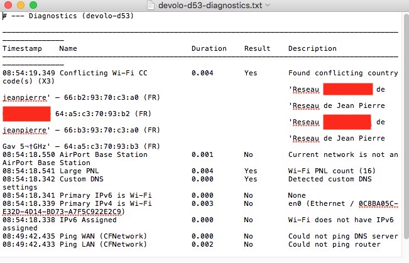Click the red redaction block at left margin
409x263 pixels.
(26, 114)
